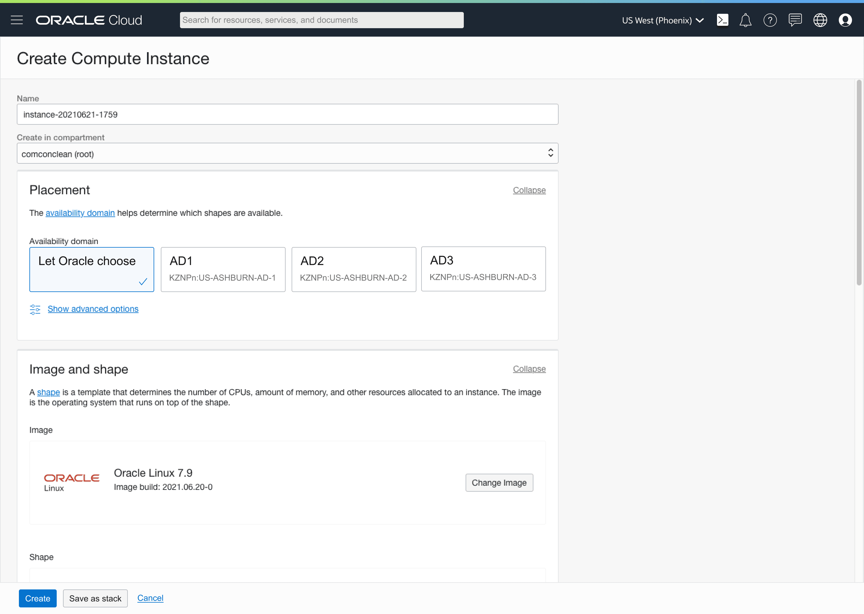Image resolution: width=864 pixels, height=614 pixels.
Task: Click the page vertical scrollbar
Action: pos(859,183)
